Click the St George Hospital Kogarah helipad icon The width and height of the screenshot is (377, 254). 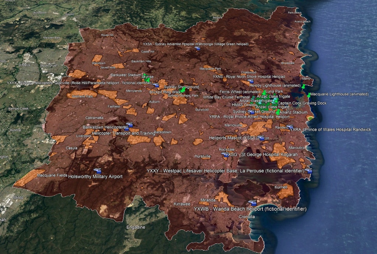[x=225, y=155]
